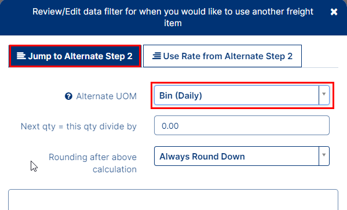
Task: Click the list icon on Use Rate tab
Action: click(x=156, y=56)
